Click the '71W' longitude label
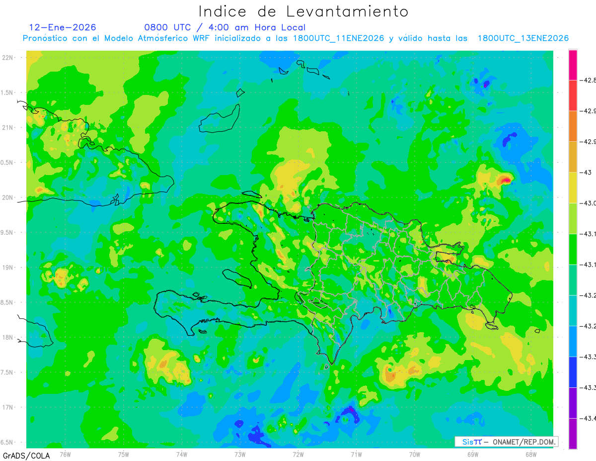 click(356, 454)
